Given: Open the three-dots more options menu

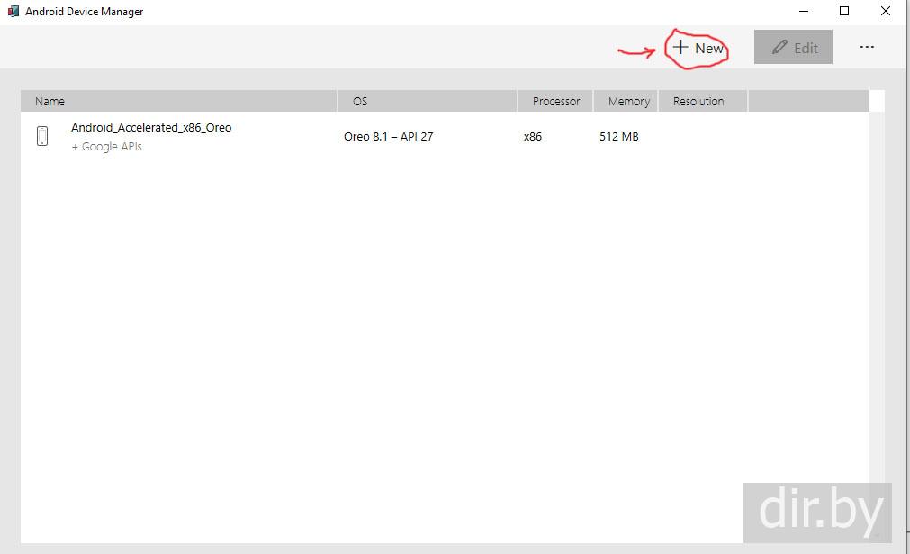Looking at the screenshot, I should [867, 47].
